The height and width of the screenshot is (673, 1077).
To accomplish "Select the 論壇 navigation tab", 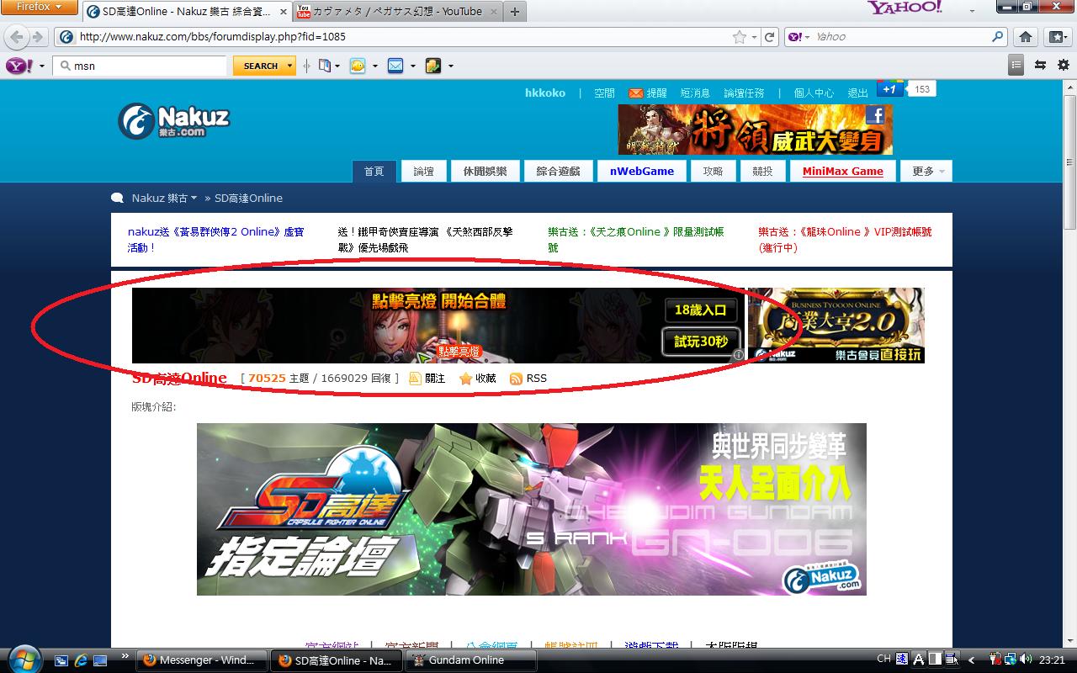I will (x=423, y=171).
